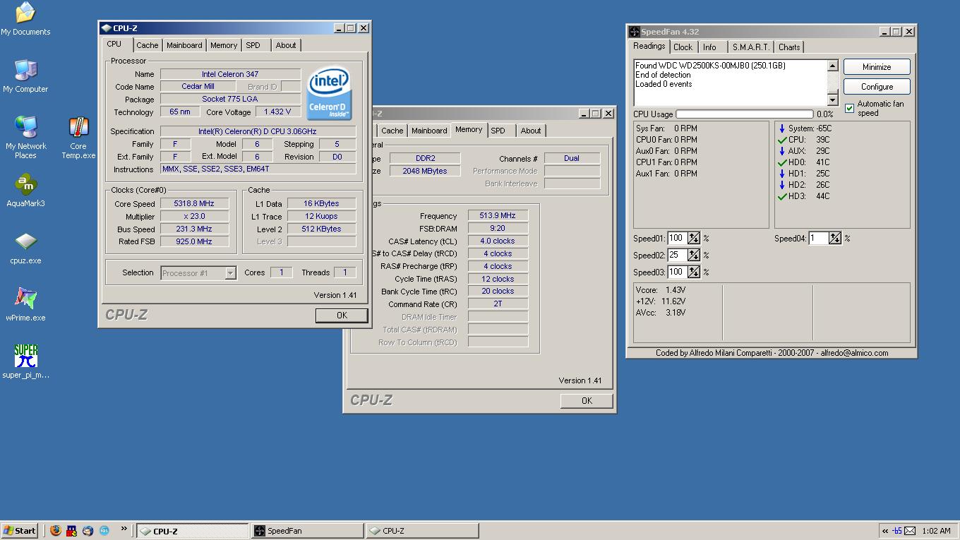
Task: Click the HD0 temperature green check icon
Action: click(781, 162)
